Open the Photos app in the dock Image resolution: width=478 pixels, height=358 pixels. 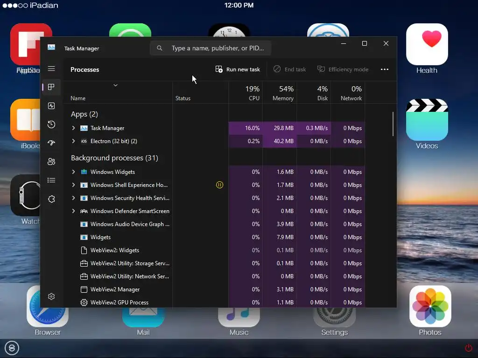(x=430, y=306)
